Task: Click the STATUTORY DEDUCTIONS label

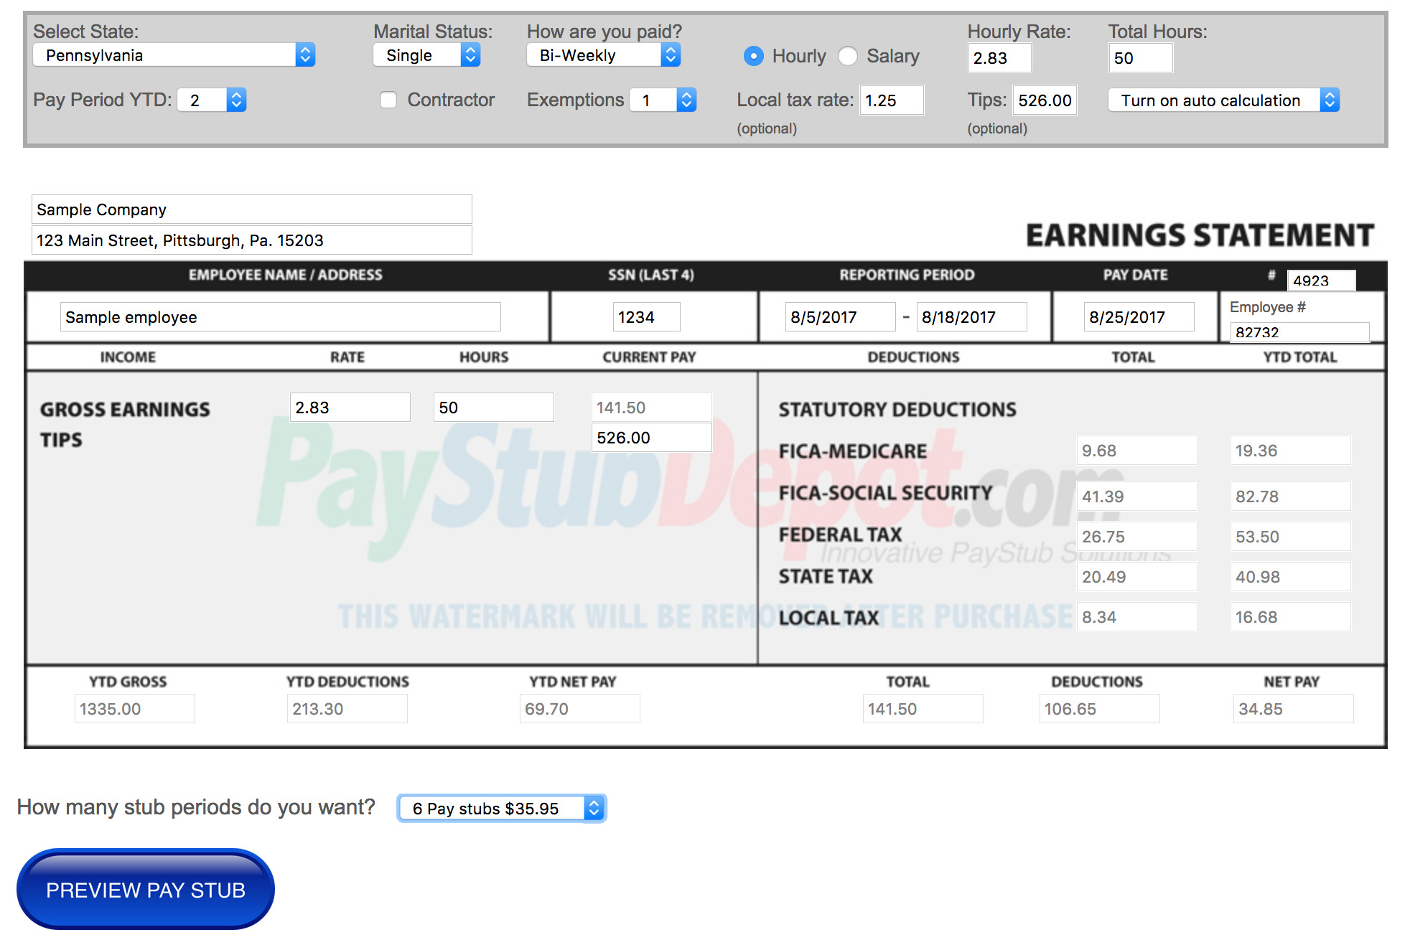Action: click(x=897, y=410)
